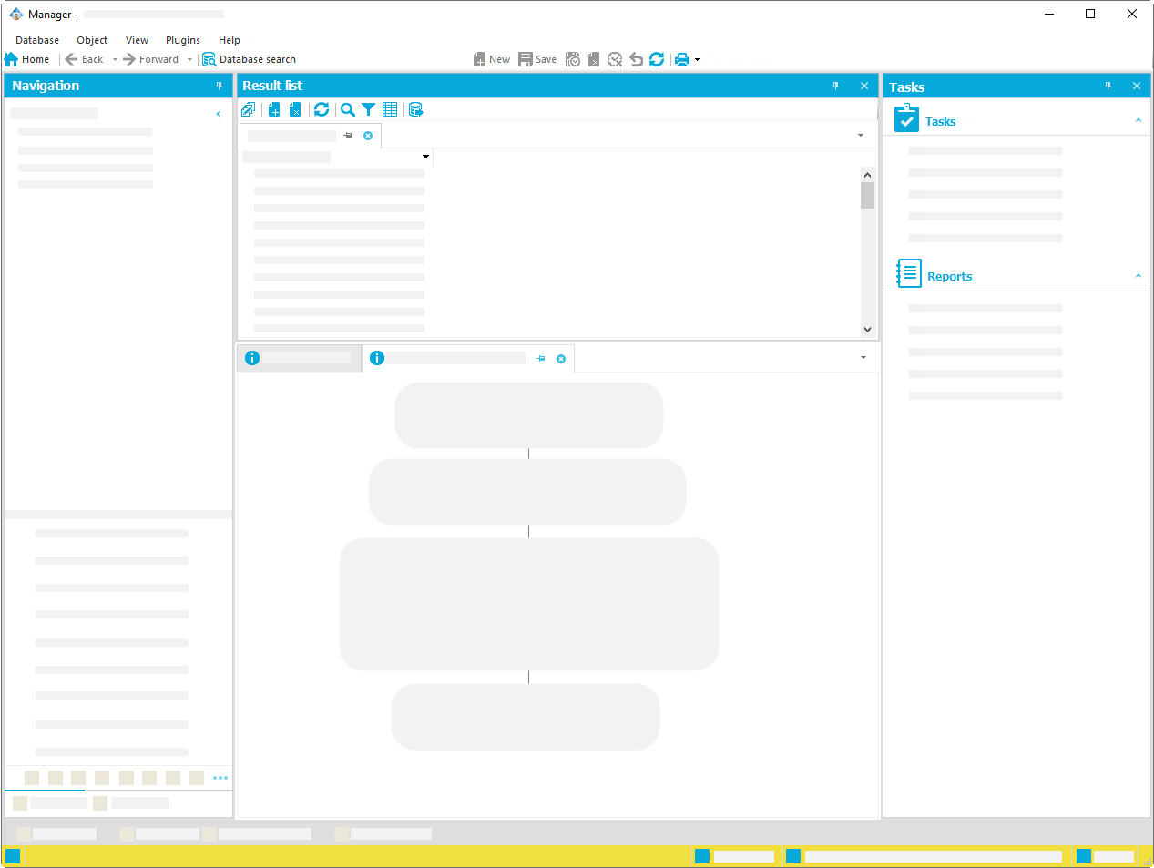Click the Tasks section heading
Image resolution: width=1154 pixels, height=868 pixels.
pyautogui.click(x=940, y=121)
